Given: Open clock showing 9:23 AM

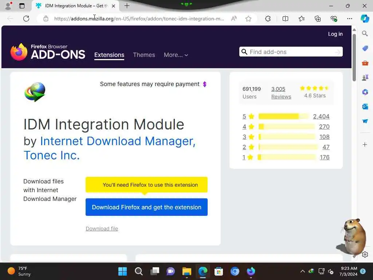Looking at the screenshot, I should click(x=349, y=271).
